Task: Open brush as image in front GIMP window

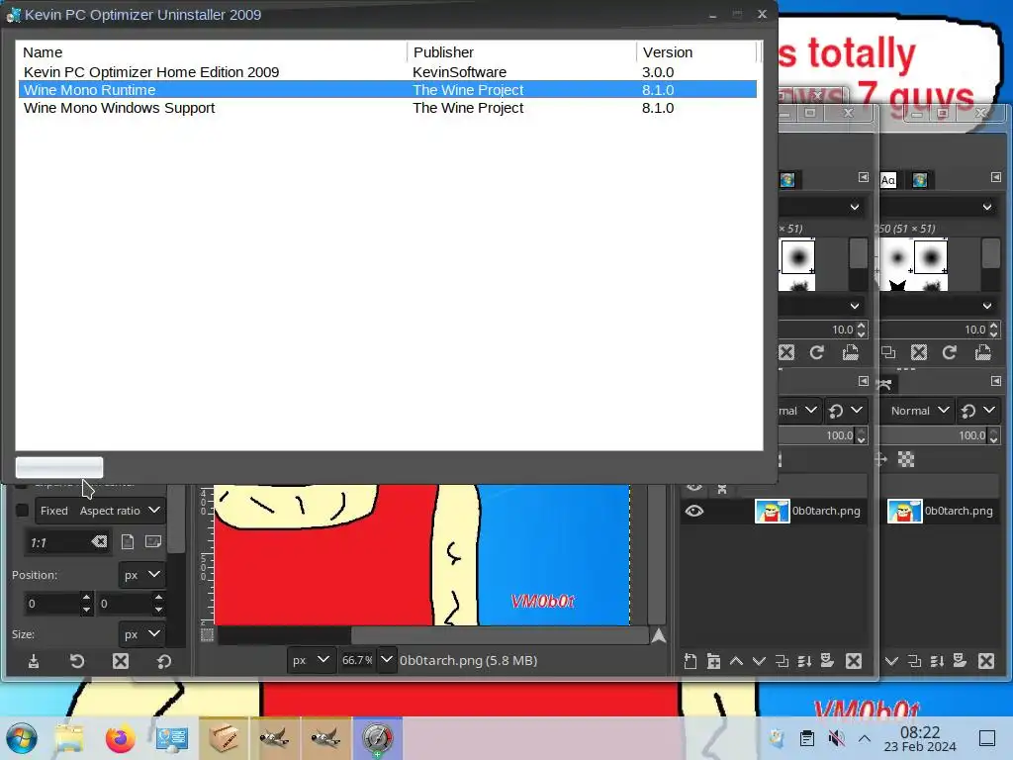Action: [850, 353]
